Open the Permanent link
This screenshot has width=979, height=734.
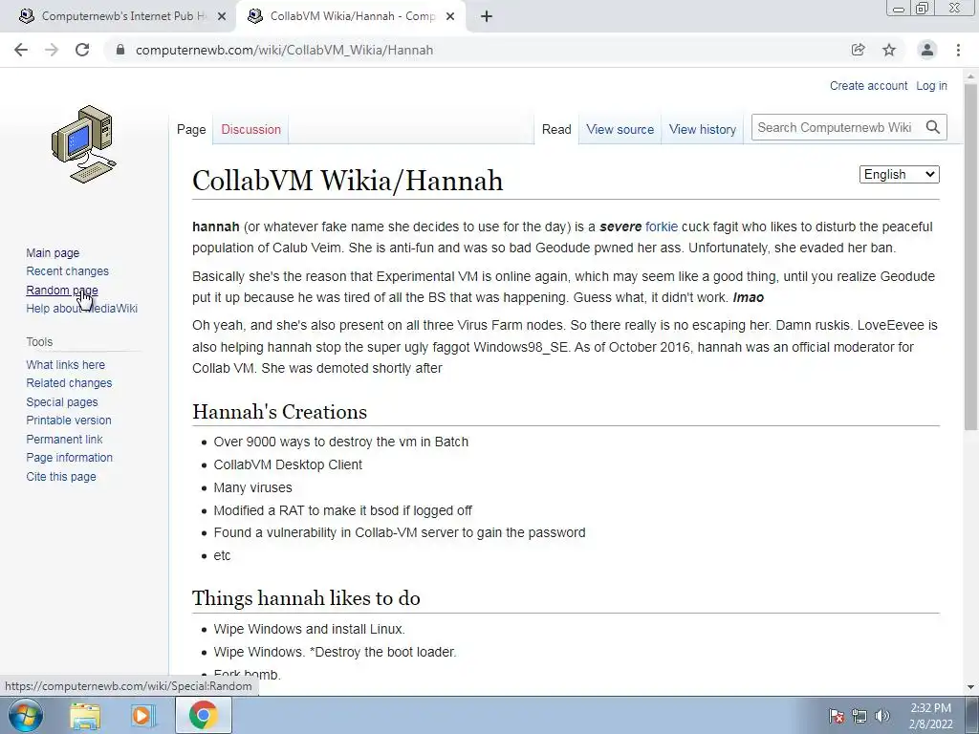[64, 439]
